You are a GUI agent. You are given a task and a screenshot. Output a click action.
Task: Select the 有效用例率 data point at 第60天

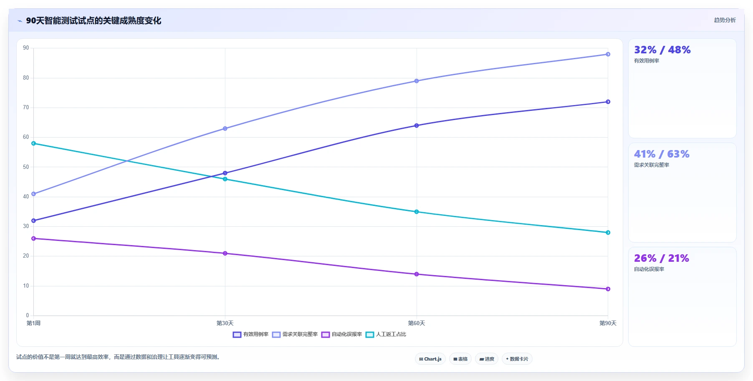[417, 125]
